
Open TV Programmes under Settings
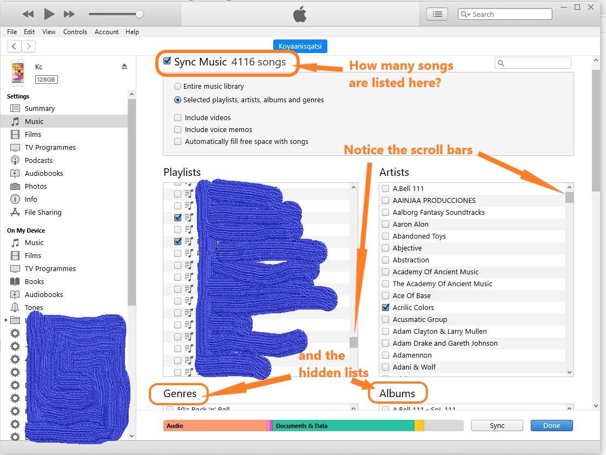50,147
